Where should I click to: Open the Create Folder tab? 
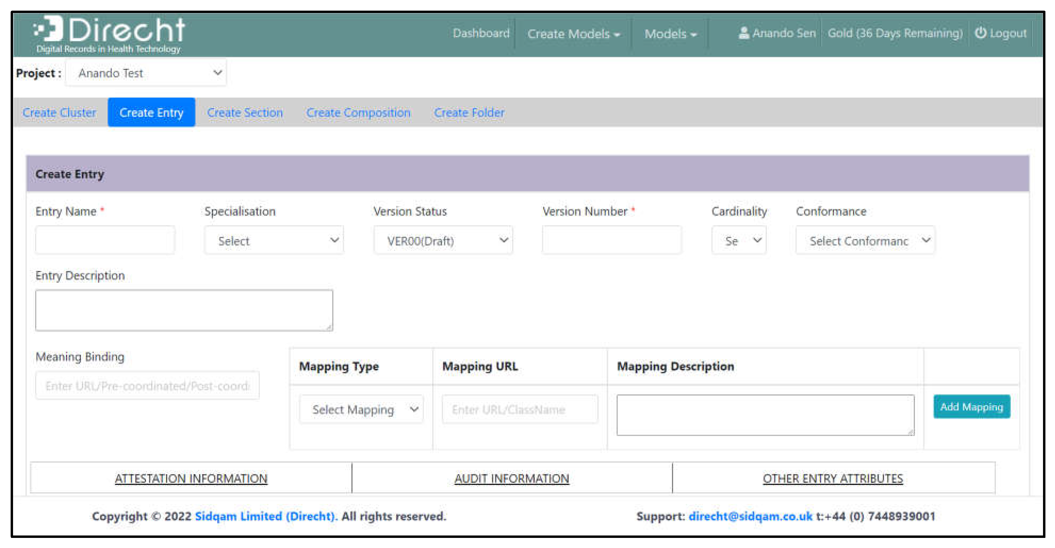pos(469,112)
